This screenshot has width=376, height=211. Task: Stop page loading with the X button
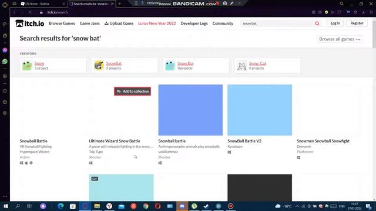click(x=30, y=12)
